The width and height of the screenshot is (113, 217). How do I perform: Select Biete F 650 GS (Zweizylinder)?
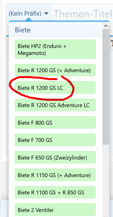point(55,157)
